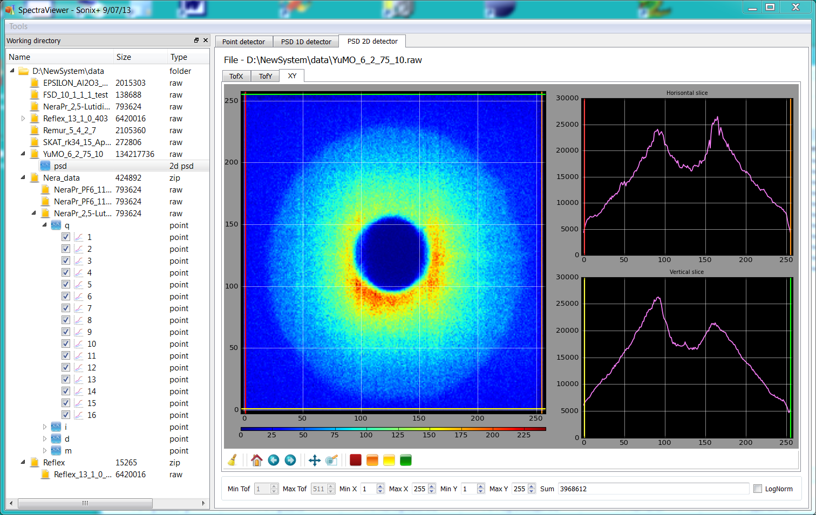The width and height of the screenshot is (816, 515).
Task: Uncheck the checkbox for point 1
Action: (66, 237)
